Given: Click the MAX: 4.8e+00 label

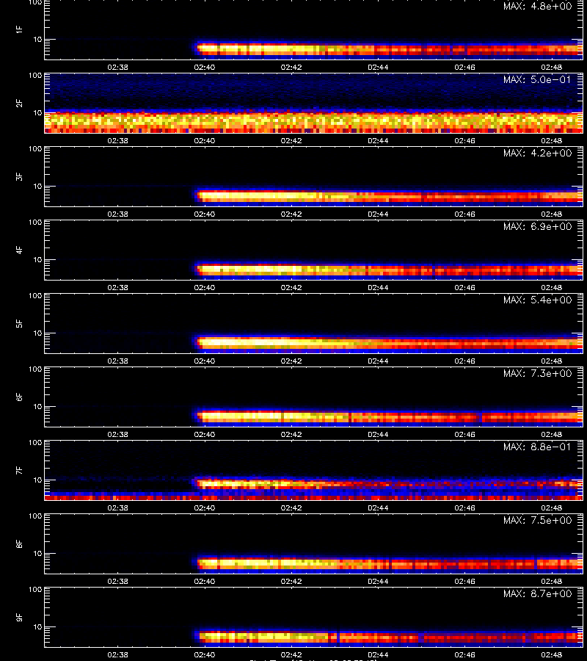Looking at the screenshot, I should pos(537,6).
